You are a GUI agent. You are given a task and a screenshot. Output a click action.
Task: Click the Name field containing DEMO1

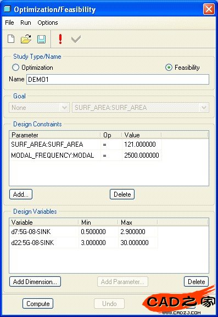point(118,80)
